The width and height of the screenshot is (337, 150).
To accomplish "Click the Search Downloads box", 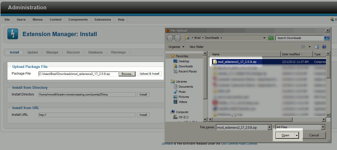I will pyautogui.click(x=300, y=38).
